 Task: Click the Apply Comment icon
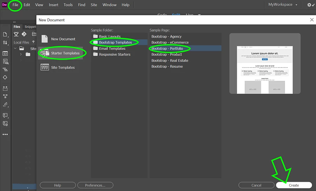click(5, 115)
